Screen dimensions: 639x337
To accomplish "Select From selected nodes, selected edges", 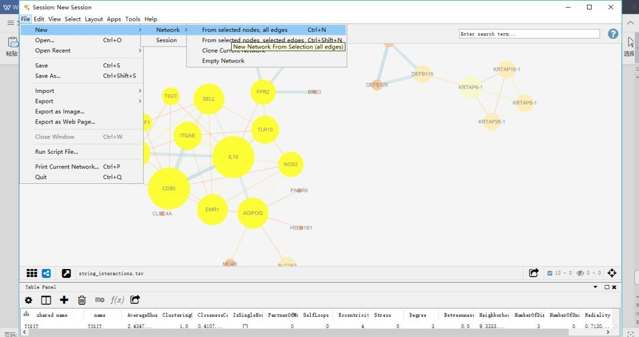I will [x=266, y=40].
